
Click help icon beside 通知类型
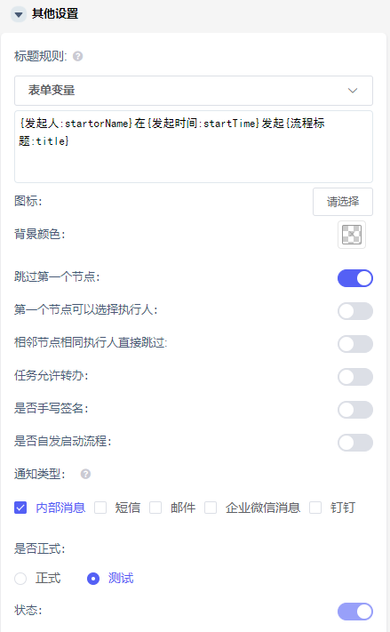click(85, 474)
